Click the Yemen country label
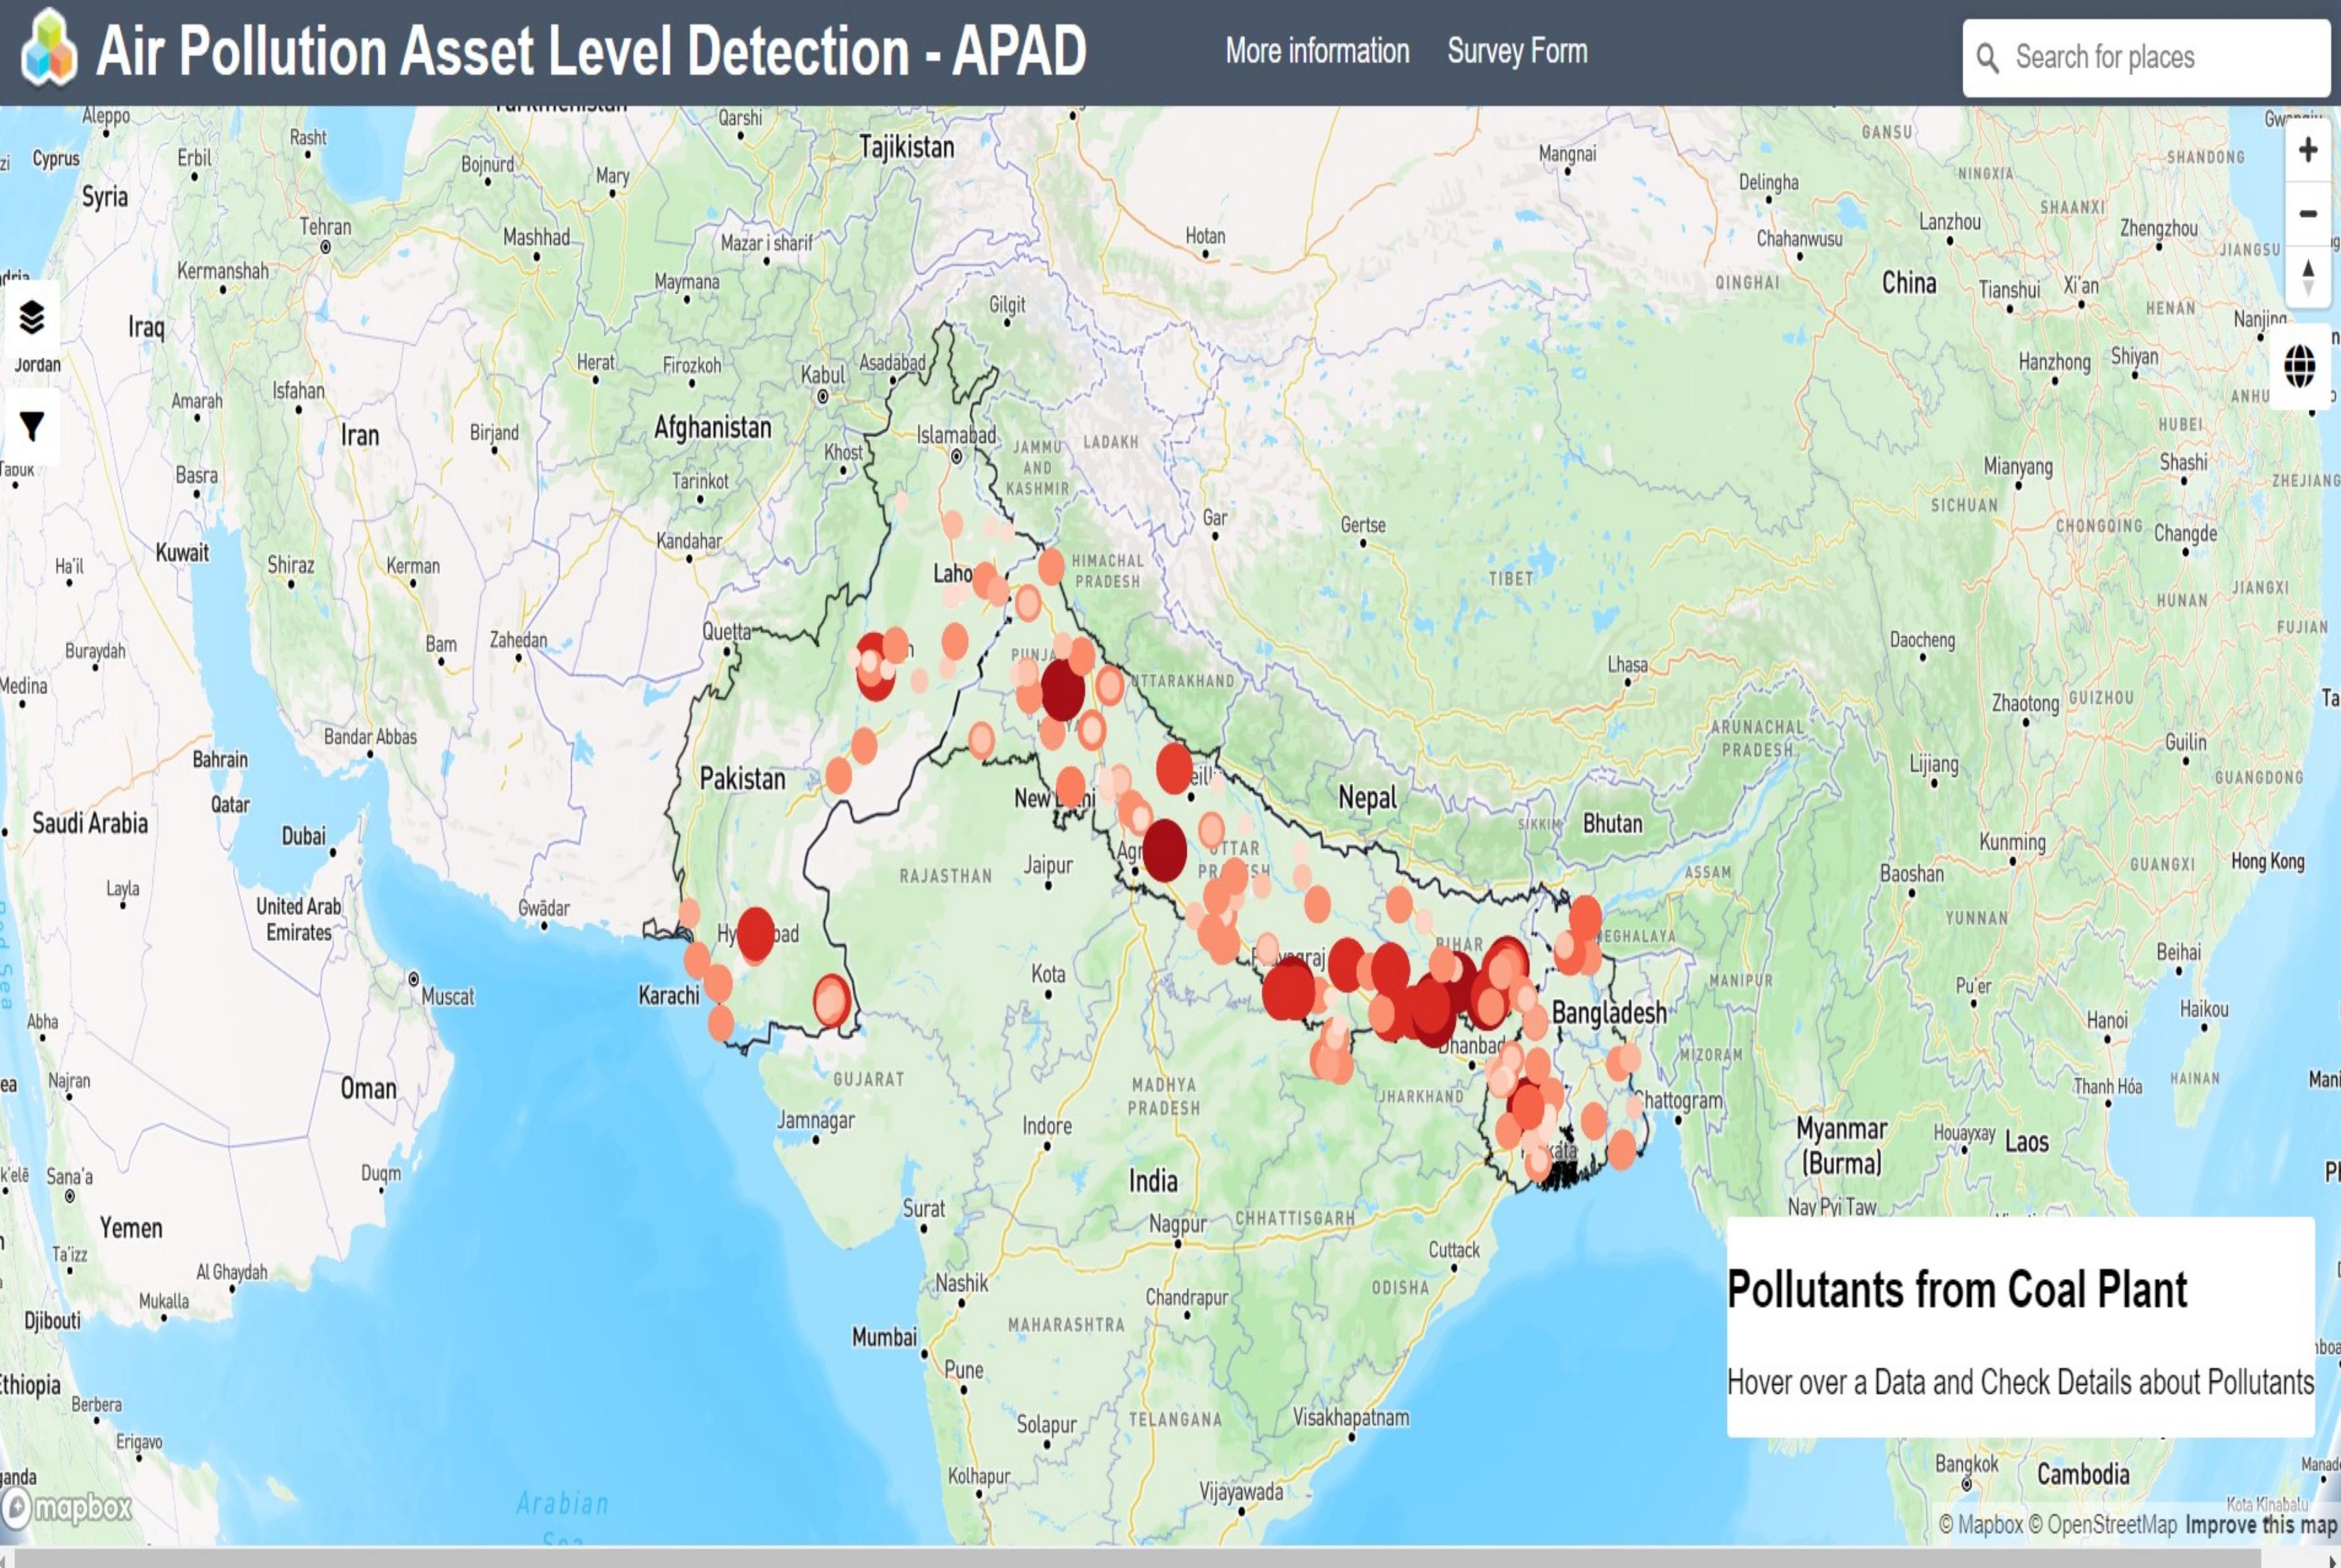 [130, 1228]
